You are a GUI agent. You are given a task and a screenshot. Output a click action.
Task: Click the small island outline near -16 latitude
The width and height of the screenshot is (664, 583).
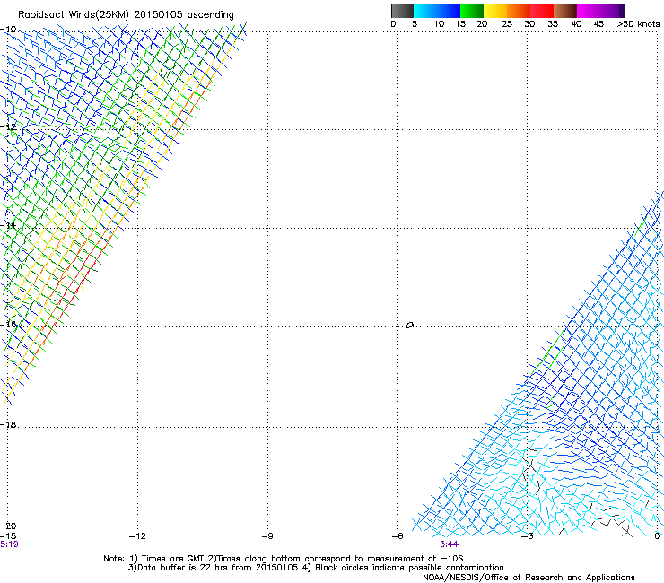[409, 326]
